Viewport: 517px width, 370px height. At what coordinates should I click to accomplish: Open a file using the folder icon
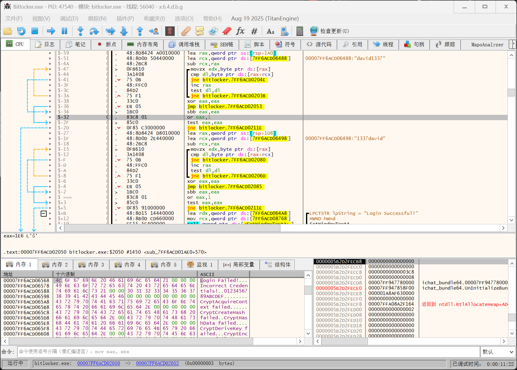click(8, 31)
